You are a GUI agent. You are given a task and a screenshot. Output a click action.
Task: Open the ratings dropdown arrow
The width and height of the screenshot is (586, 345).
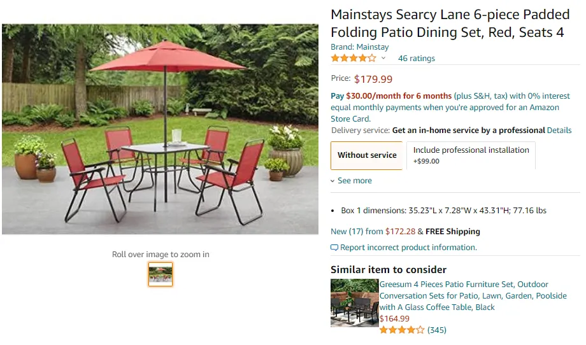click(x=383, y=59)
